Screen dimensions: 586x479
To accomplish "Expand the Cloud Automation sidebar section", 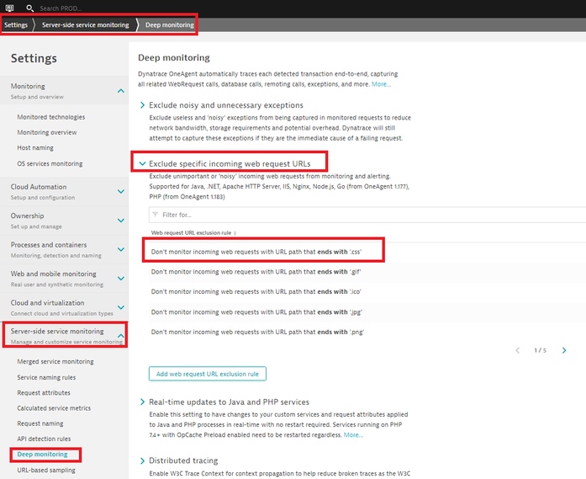I will (121, 191).
